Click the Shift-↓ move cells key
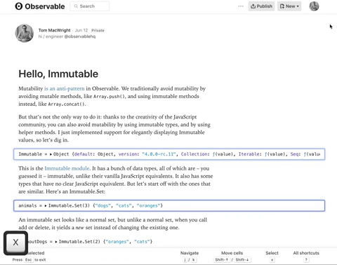Viewport: 337px width, 265px height. click(x=242, y=260)
